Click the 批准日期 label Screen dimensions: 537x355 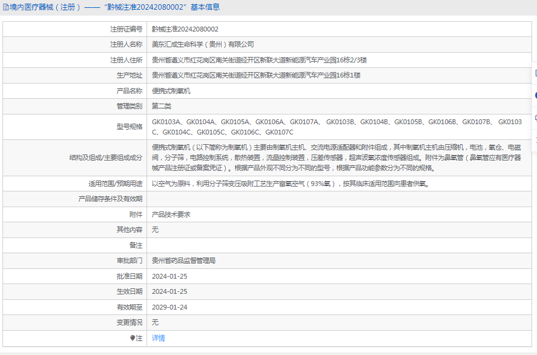click(x=130, y=276)
